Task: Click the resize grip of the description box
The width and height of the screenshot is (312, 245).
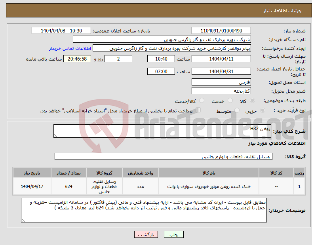Action: (55, 136)
